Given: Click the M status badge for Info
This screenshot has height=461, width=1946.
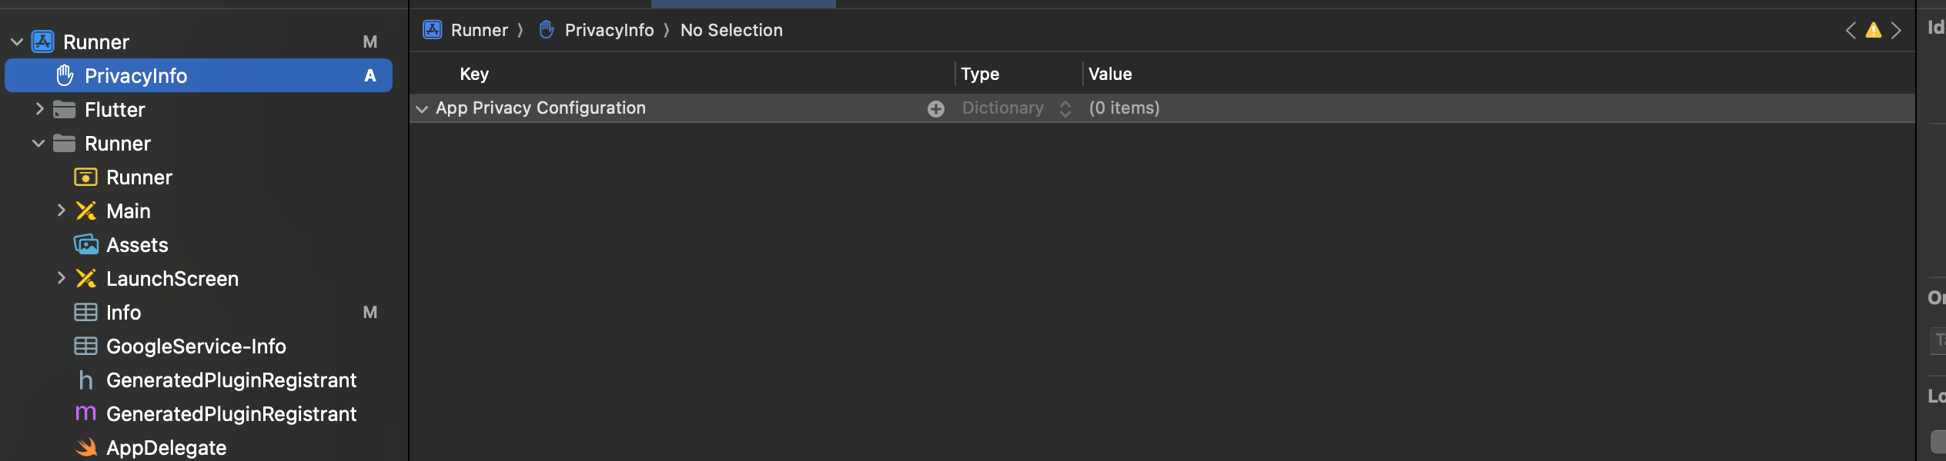Looking at the screenshot, I should point(370,313).
